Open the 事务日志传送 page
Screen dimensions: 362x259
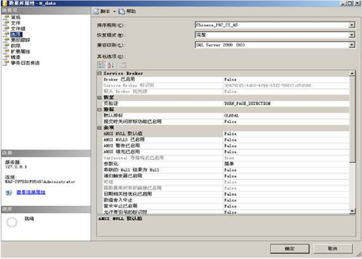point(25,63)
